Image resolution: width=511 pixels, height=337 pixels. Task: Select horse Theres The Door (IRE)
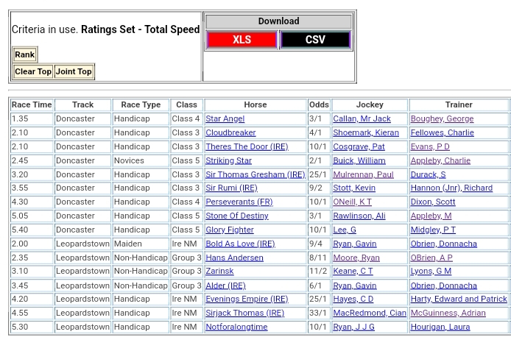click(247, 147)
